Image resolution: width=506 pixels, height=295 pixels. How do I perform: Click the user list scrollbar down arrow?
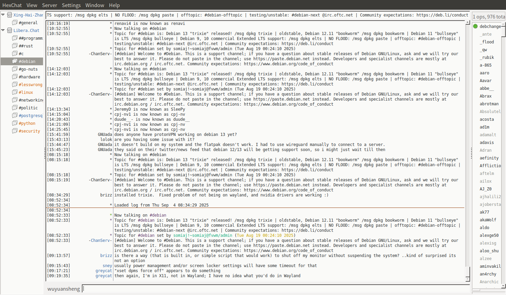tap(504, 286)
